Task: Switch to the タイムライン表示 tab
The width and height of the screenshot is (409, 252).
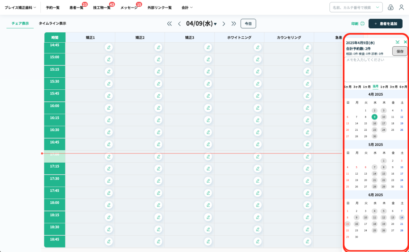Action: coord(52,24)
